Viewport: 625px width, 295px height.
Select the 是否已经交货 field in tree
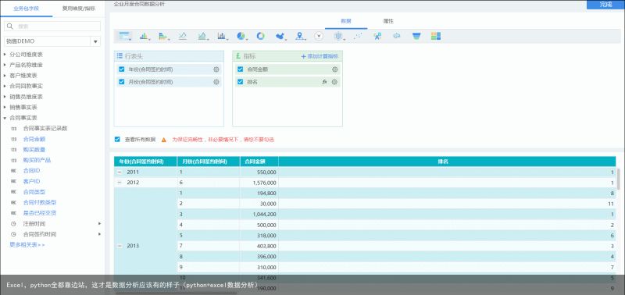tap(40, 213)
